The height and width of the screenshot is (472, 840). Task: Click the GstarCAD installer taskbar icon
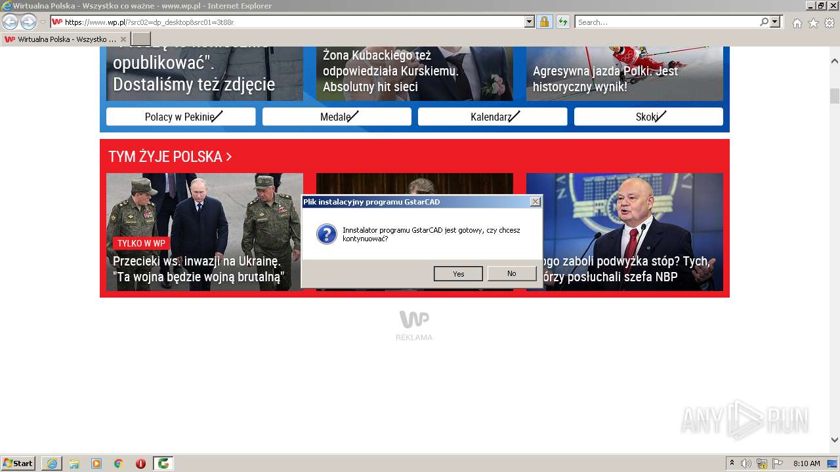(163, 463)
